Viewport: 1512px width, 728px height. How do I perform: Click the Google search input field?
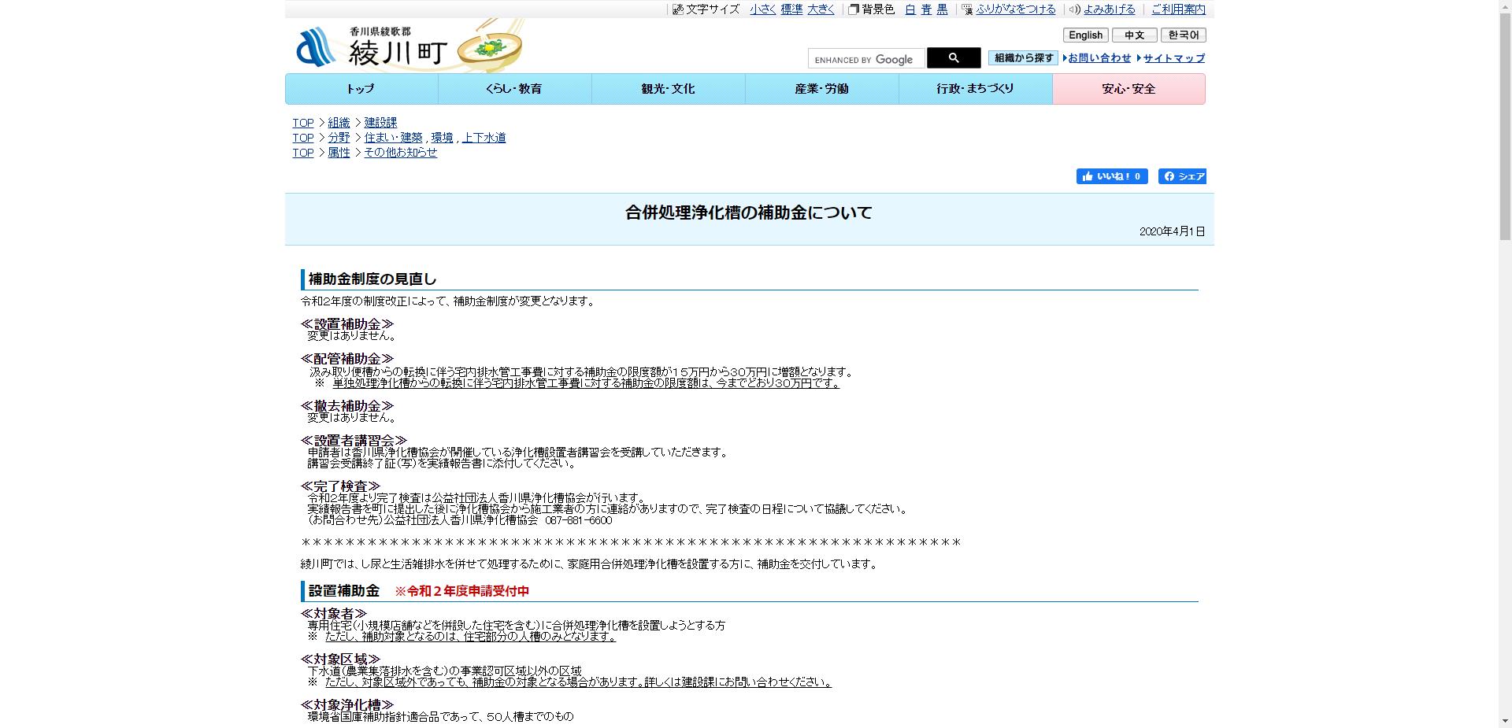(865, 58)
